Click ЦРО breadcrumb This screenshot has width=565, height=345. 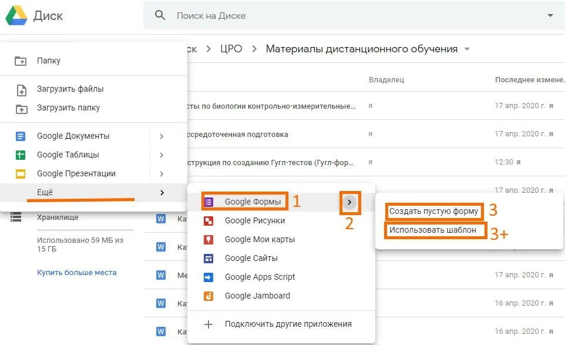tap(231, 49)
